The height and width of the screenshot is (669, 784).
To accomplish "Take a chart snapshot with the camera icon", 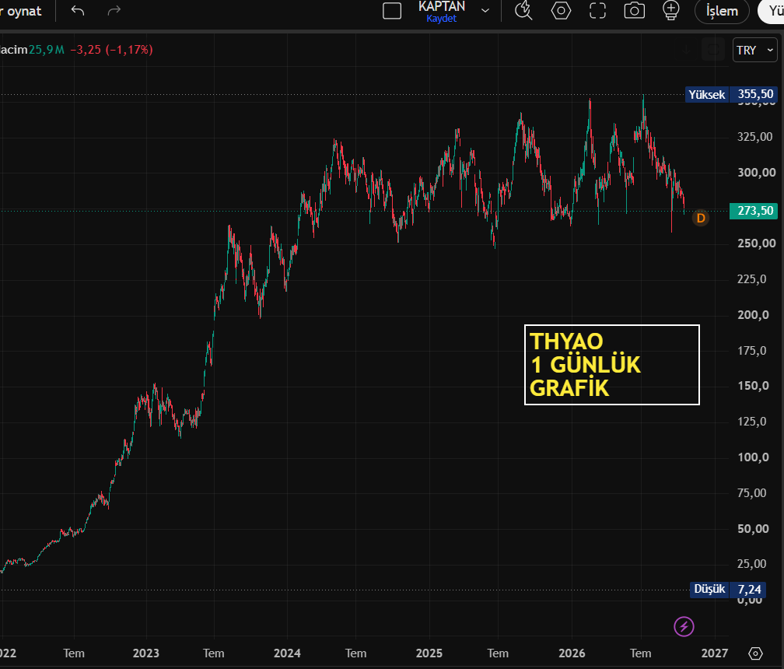I will (x=634, y=10).
